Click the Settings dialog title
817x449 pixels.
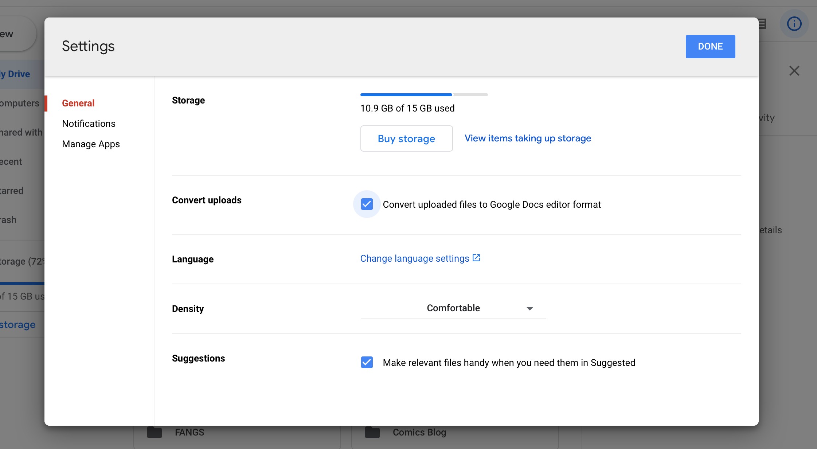tap(88, 46)
